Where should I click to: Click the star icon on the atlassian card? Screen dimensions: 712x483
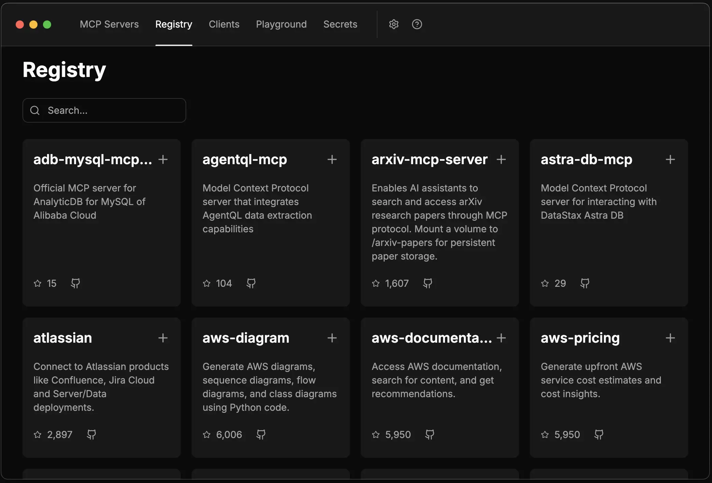pos(38,434)
